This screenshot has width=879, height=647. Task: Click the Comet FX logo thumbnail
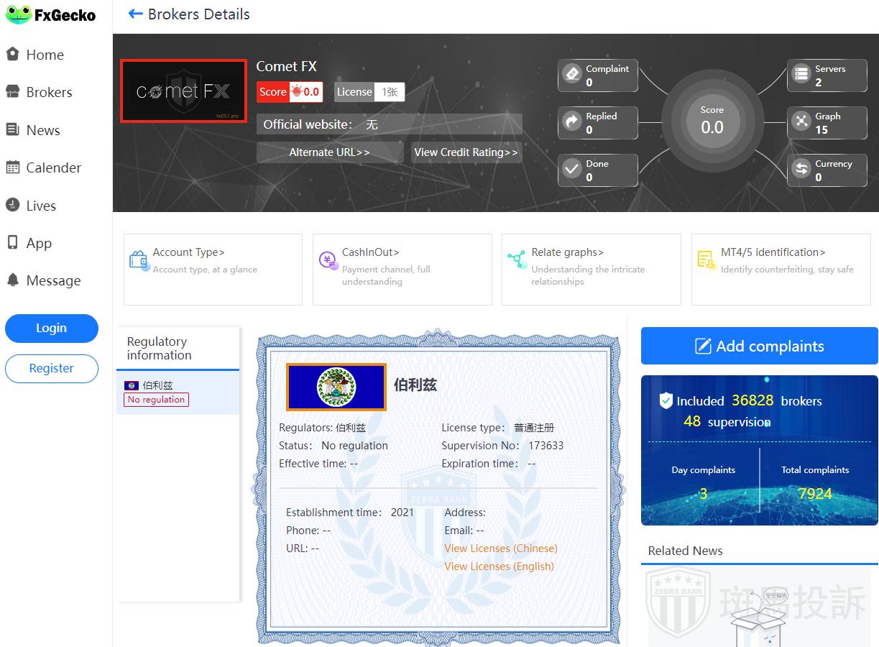point(183,91)
